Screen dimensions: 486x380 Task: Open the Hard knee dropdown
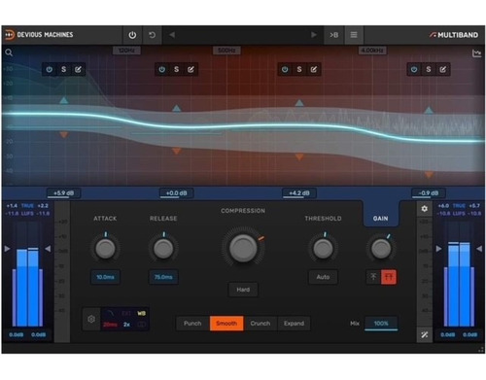coord(243,290)
